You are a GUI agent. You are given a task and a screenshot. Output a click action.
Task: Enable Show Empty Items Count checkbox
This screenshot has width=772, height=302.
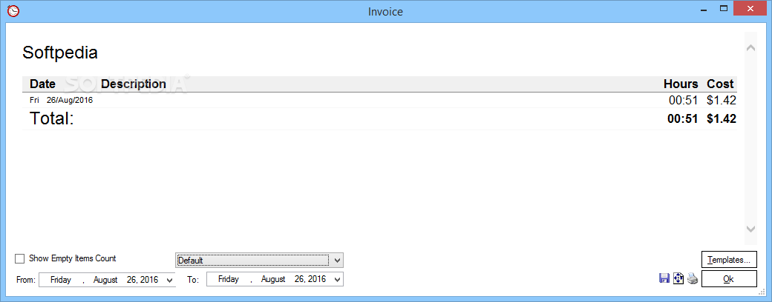click(20, 258)
